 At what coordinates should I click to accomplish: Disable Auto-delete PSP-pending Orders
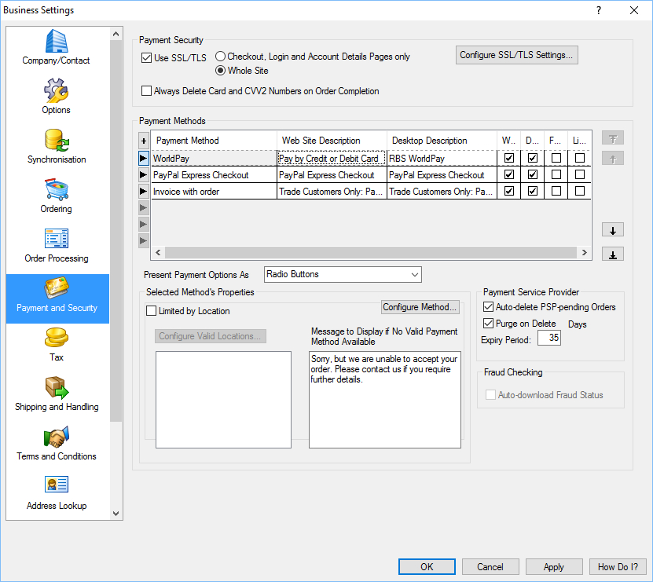coord(489,307)
